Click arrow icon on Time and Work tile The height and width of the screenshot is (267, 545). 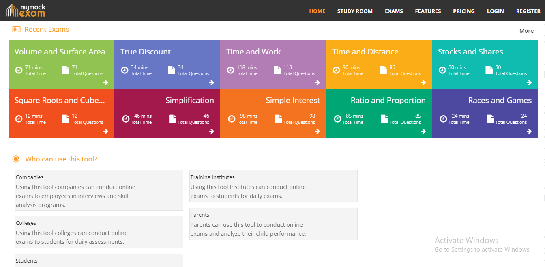317,83
